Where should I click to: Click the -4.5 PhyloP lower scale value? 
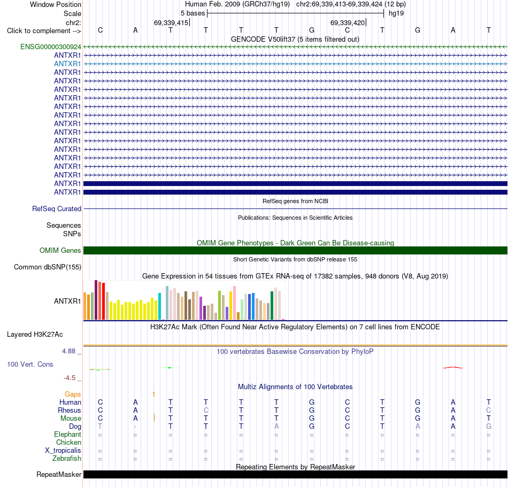[x=70, y=378]
